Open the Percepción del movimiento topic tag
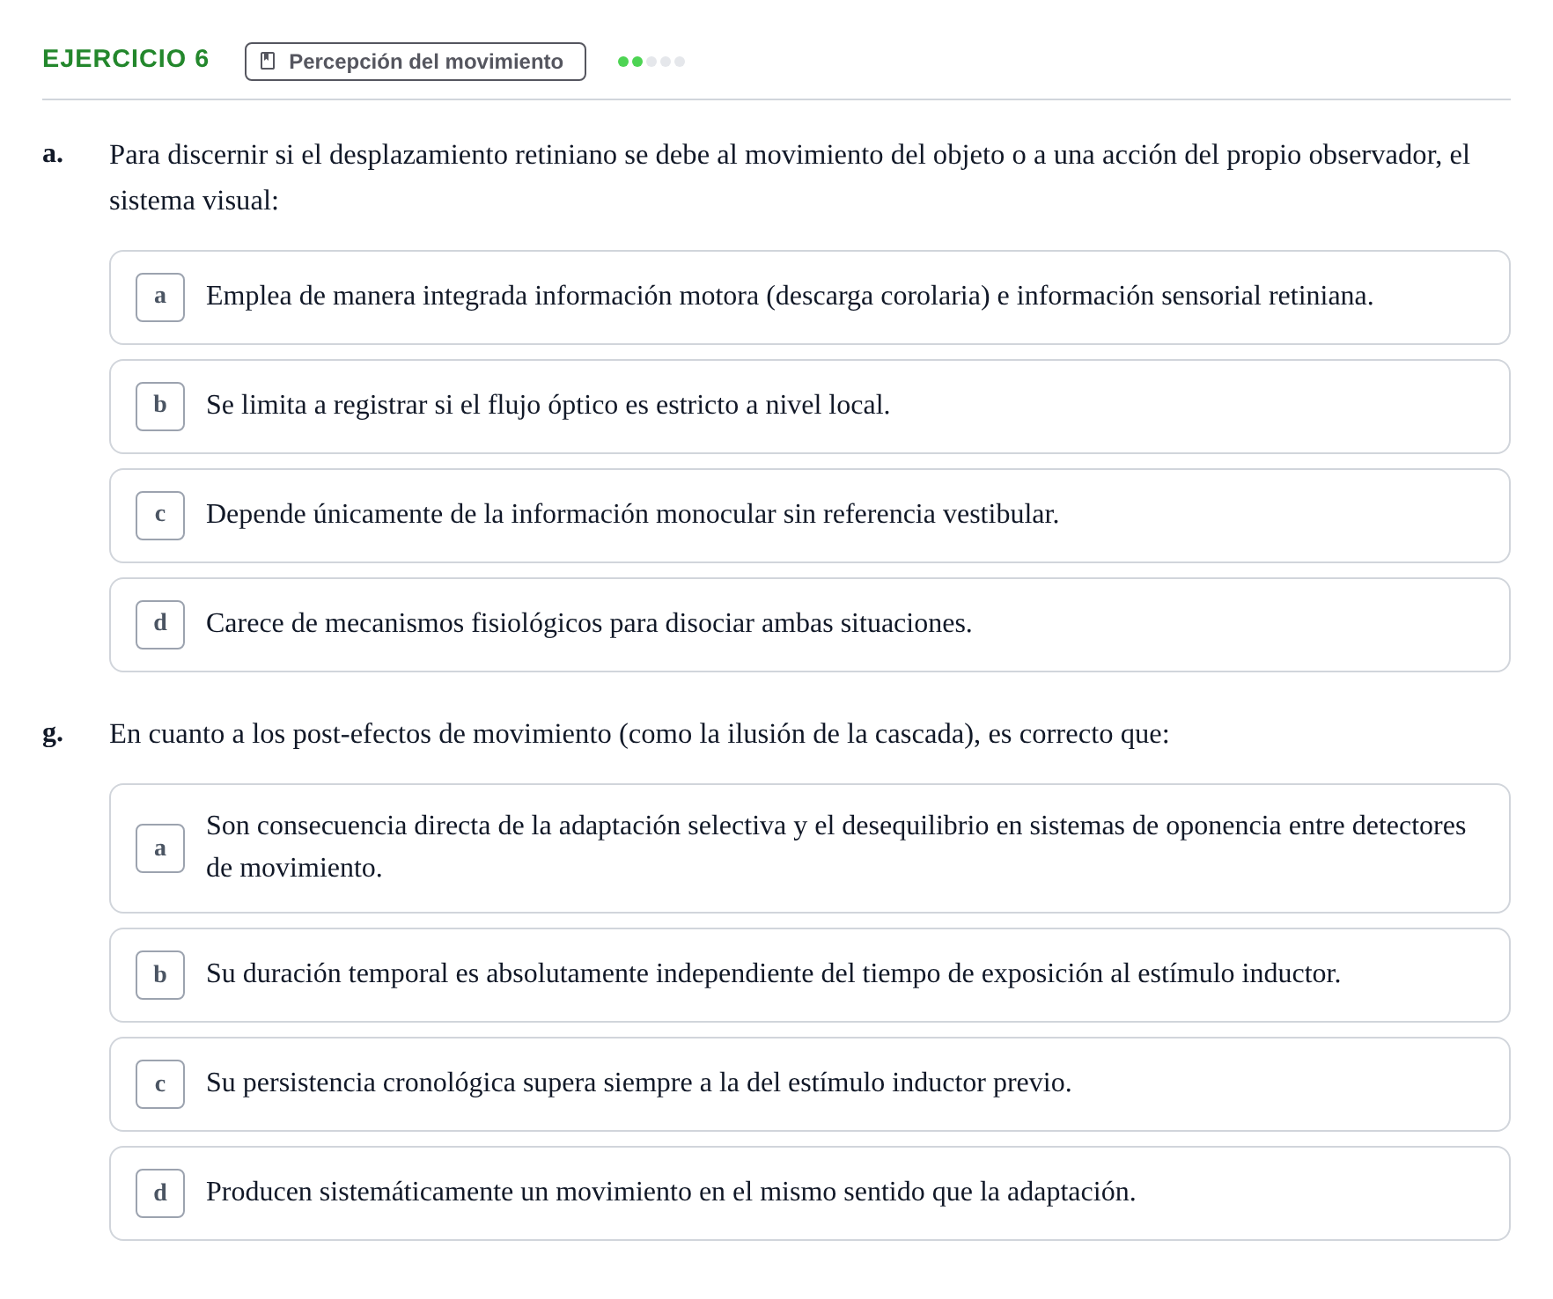Screen dimensions: 1553x1299 coord(415,62)
